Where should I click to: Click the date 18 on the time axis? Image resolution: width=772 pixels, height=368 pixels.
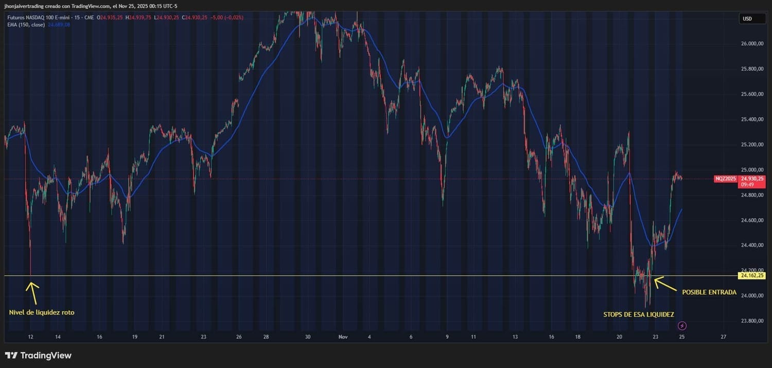pyautogui.click(x=578, y=337)
